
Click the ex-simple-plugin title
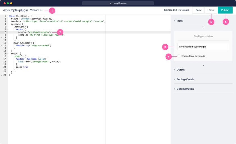pos(16,10)
